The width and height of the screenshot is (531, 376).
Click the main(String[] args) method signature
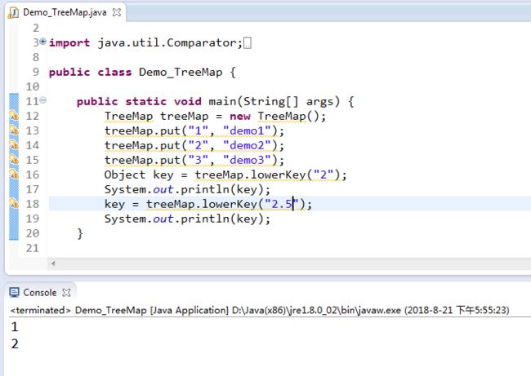tap(274, 101)
